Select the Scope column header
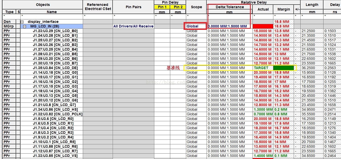Viewport: 341px width, 159px height. (x=196, y=7)
